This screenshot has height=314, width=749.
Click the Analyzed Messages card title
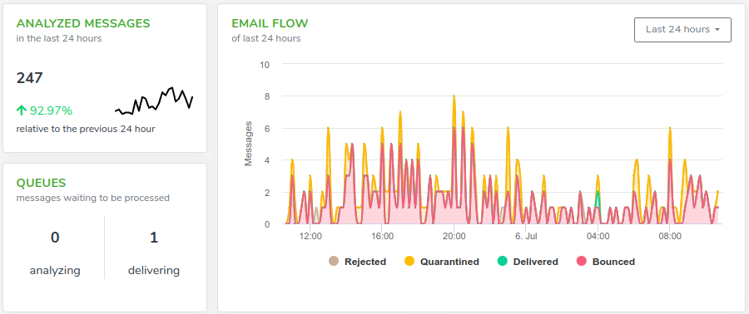click(x=83, y=23)
